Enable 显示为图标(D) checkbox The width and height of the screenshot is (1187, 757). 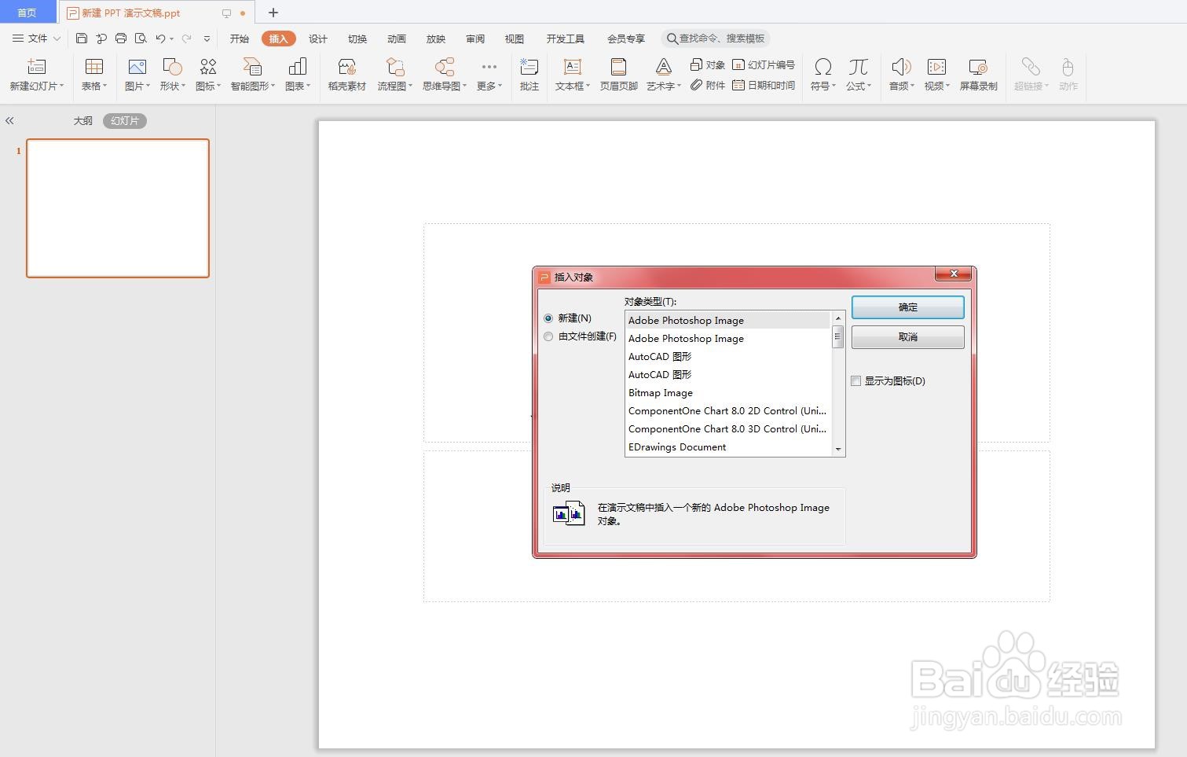856,381
